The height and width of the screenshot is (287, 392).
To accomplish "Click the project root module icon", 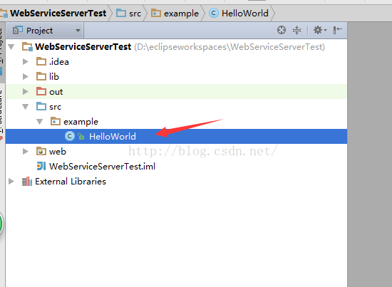I will 27,47.
